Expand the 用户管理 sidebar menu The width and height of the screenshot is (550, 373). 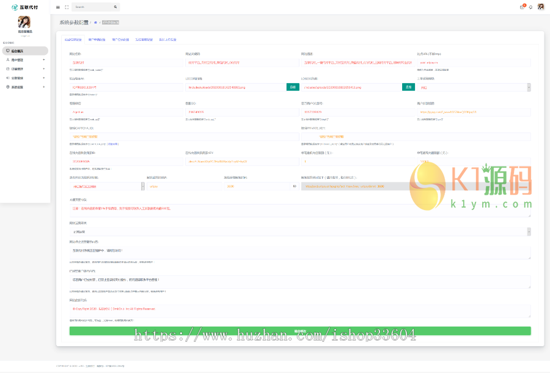pos(24,60)
